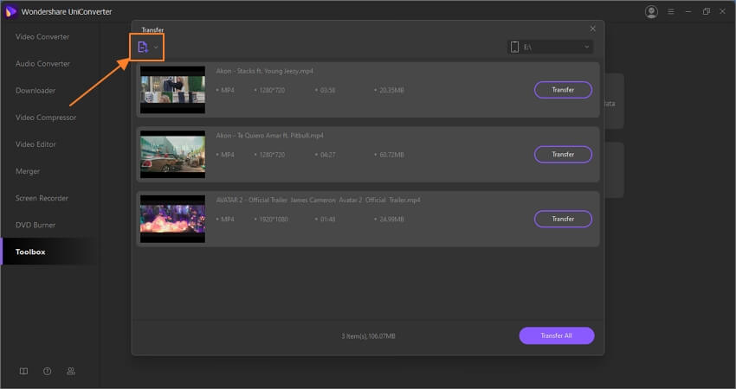Select the Akon - Stacks video thumbnail
This screenshot has width=736, height=389.
pos(172,90)
